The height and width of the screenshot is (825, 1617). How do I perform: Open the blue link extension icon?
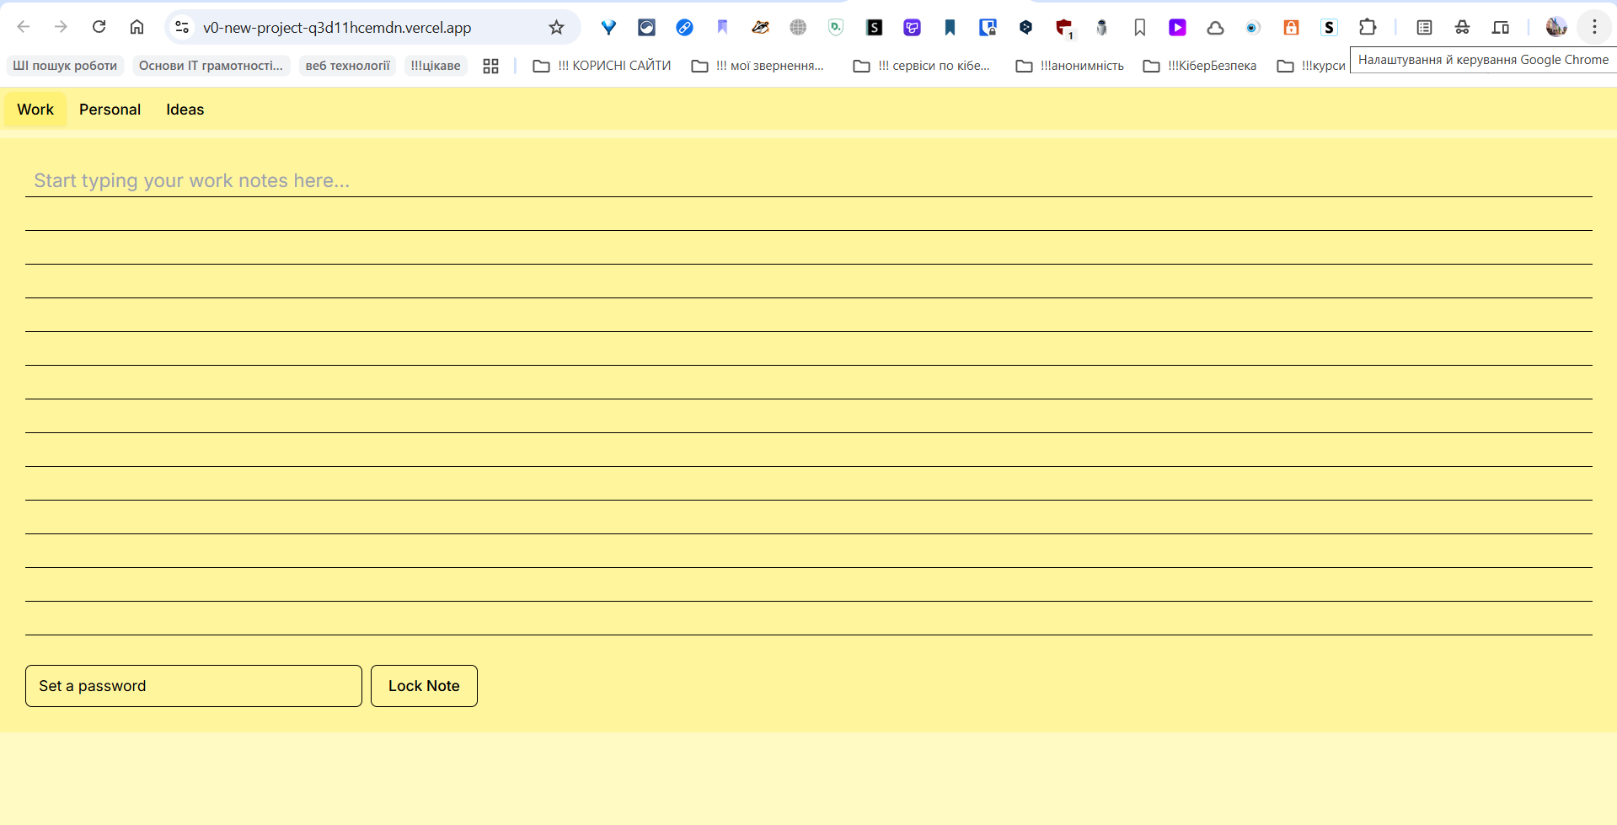point(684,28)
